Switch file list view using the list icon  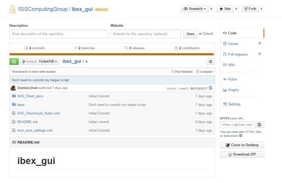pyautogui.click(x=210, y=62)
